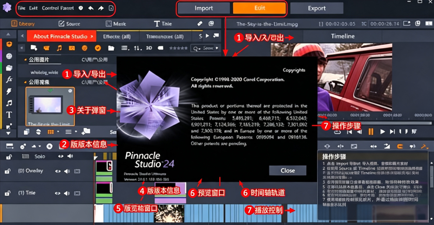The height and width of the screenshot is (225, 434).
Task: Open the sort order dropdown in the library toolbar
Action: [138, 48]
